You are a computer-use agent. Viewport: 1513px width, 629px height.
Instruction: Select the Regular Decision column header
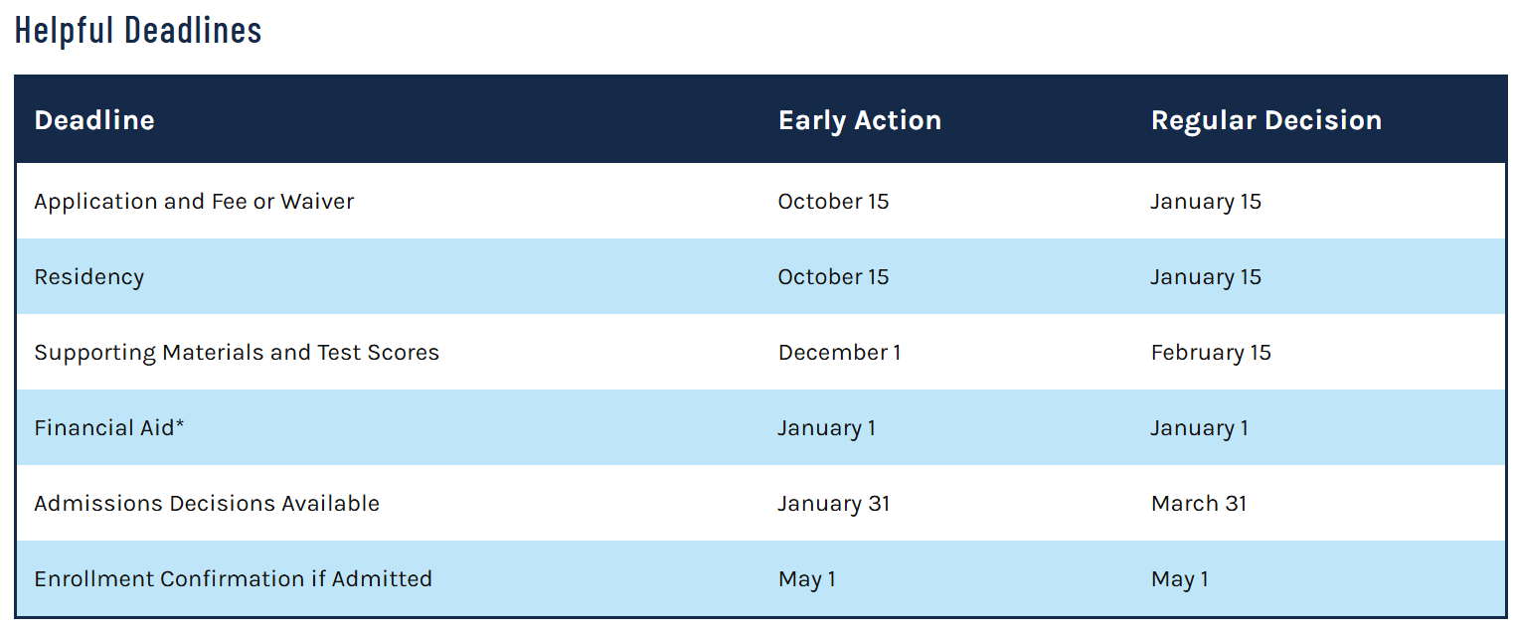(x=1266, y=120)
